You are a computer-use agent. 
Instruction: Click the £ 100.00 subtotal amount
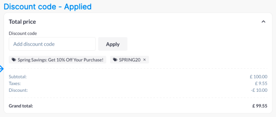[x=259, y=77]
